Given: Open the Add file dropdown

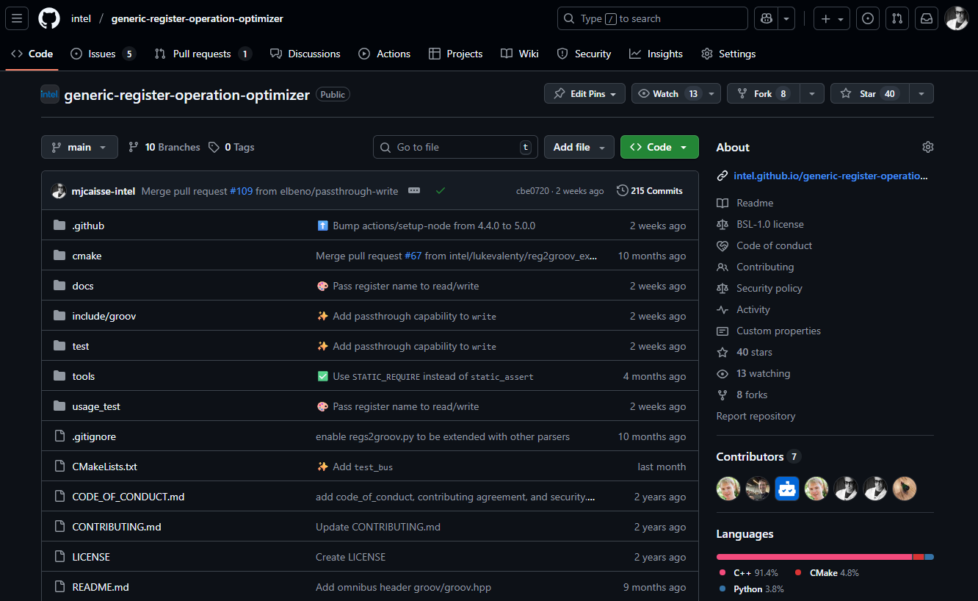Looking at the screenshot, I should [579, 147].
